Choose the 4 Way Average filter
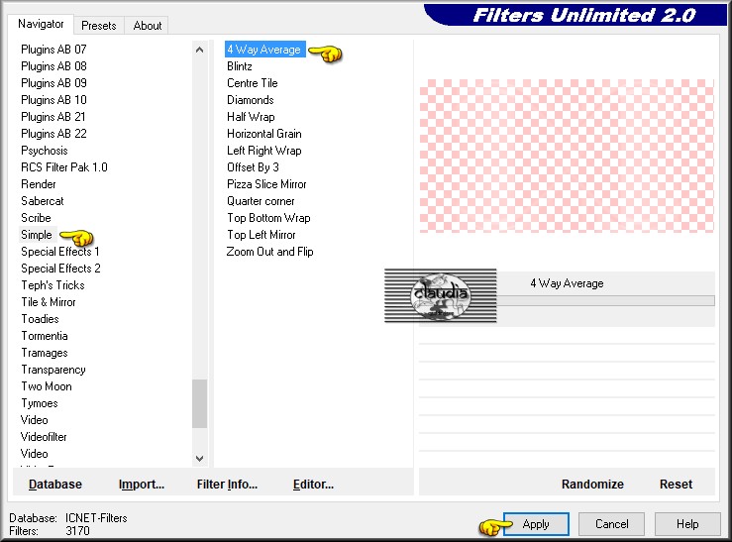732x542 pixels. tap(264, 50)
